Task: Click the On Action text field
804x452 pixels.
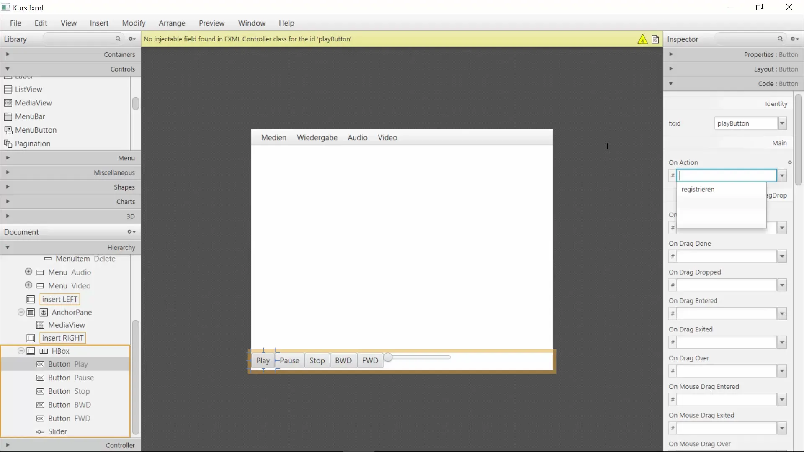Action: tap(727, 176)
